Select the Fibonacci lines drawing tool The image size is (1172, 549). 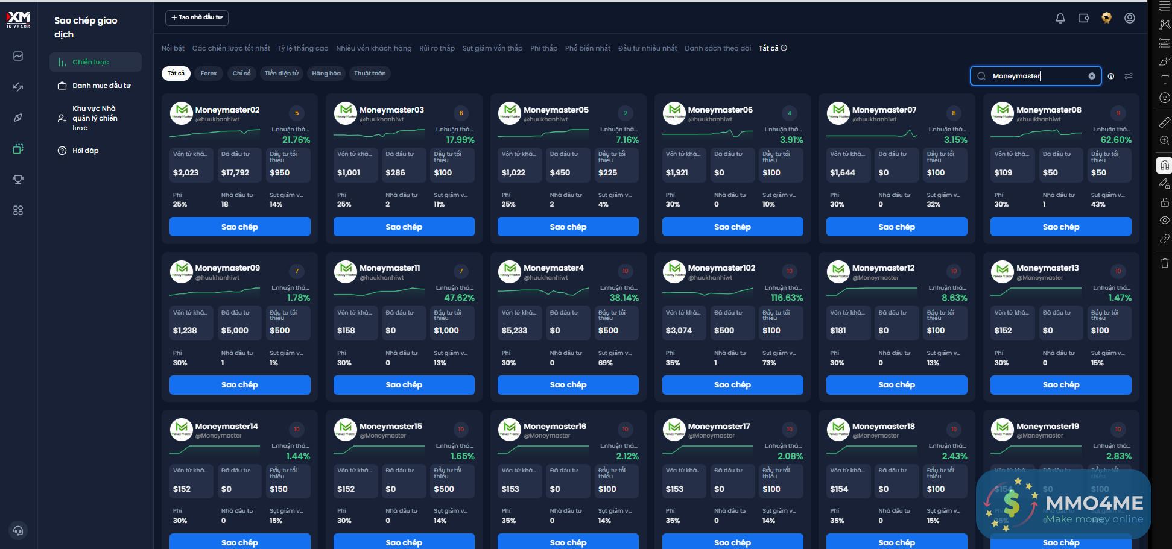coord(1165,43)
